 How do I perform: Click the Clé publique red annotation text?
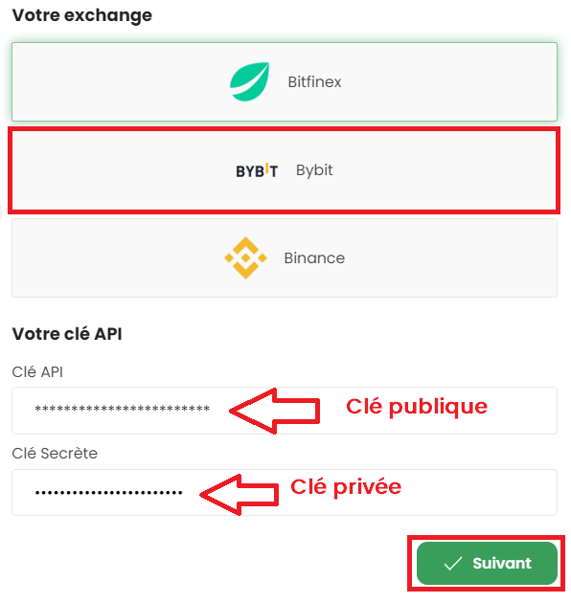point(417,407)
